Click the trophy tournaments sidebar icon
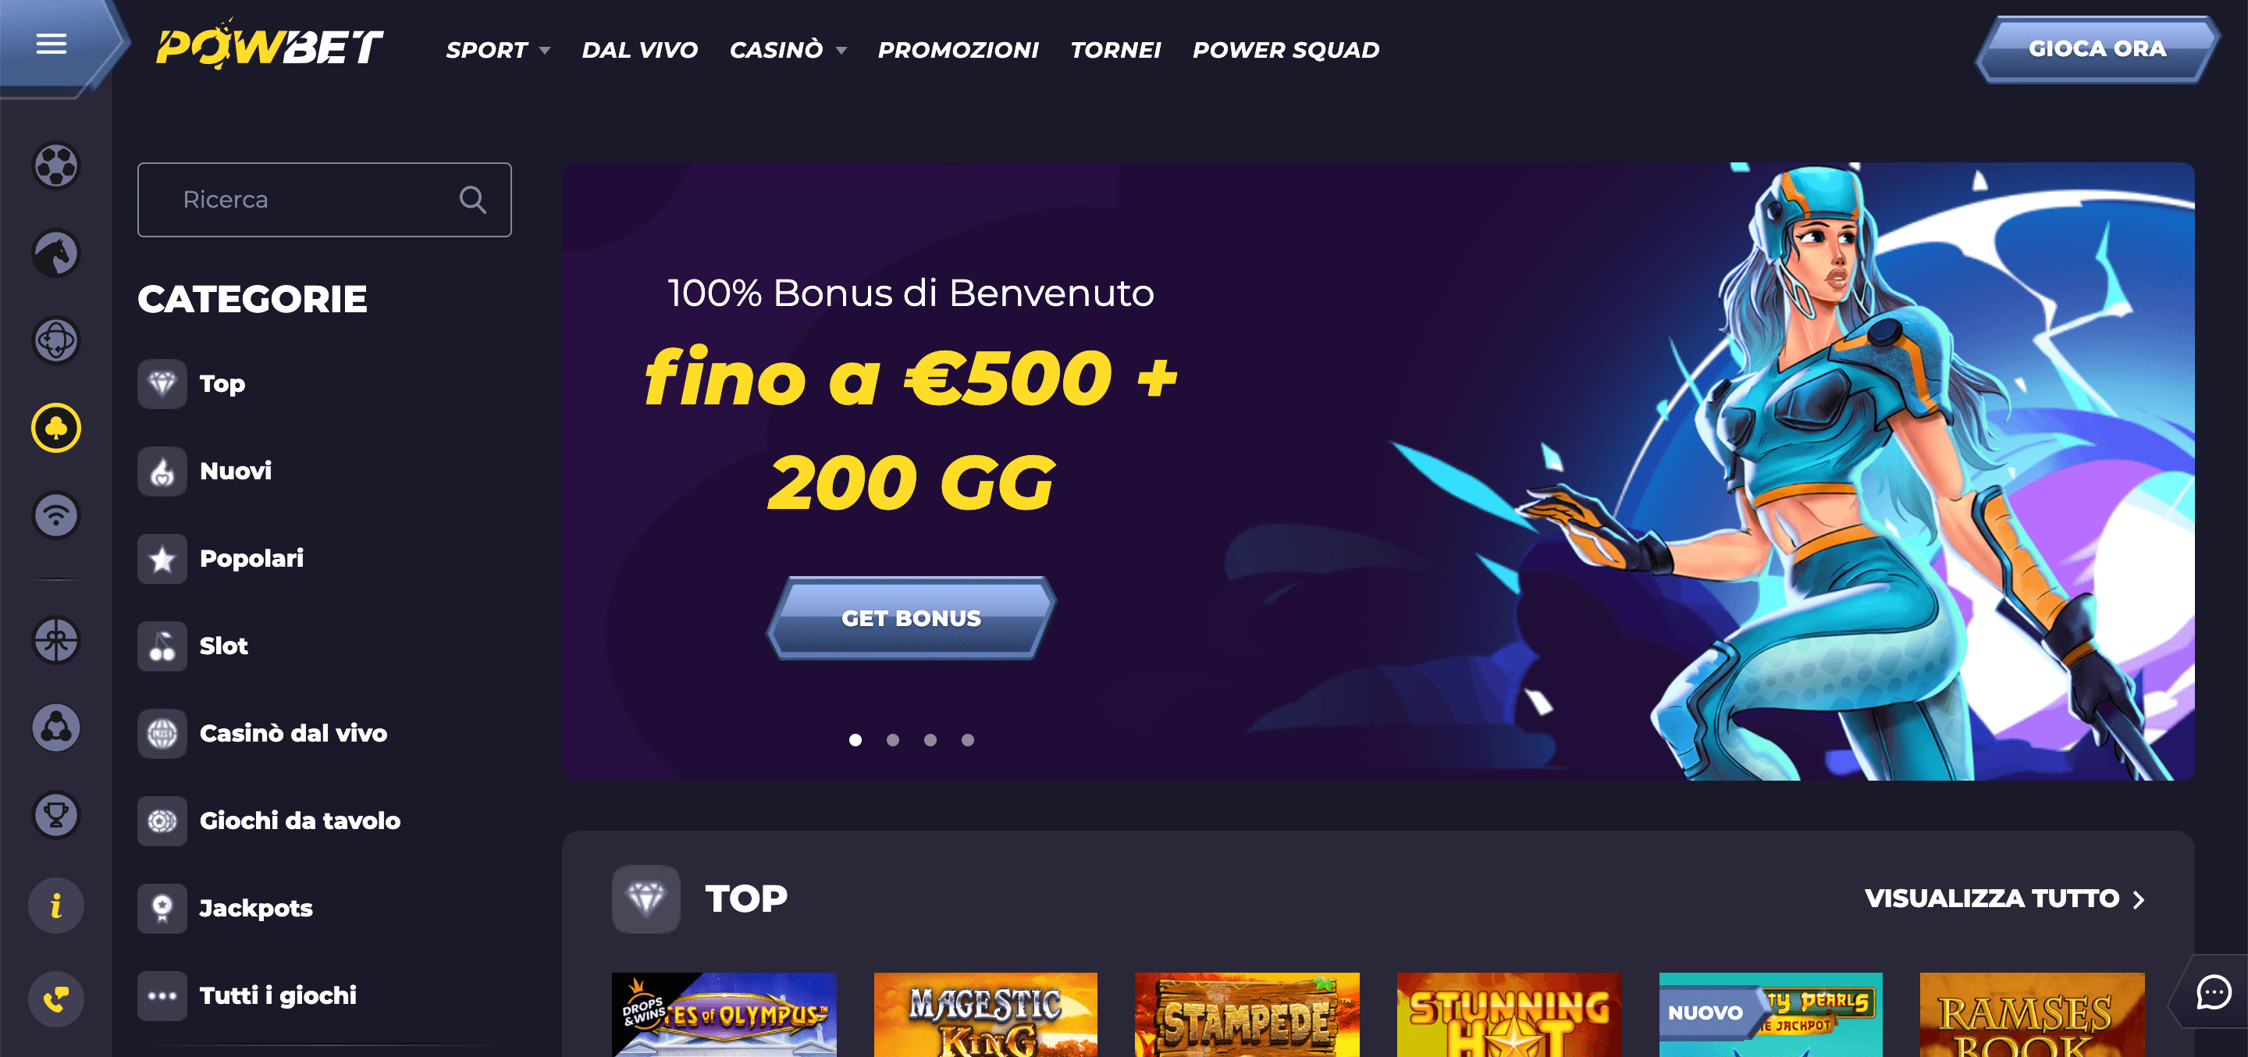 point(56,815)
